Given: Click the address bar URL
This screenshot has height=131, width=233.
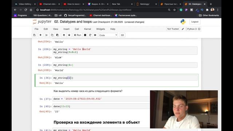Looking at the screenshot, I should 86,10.
